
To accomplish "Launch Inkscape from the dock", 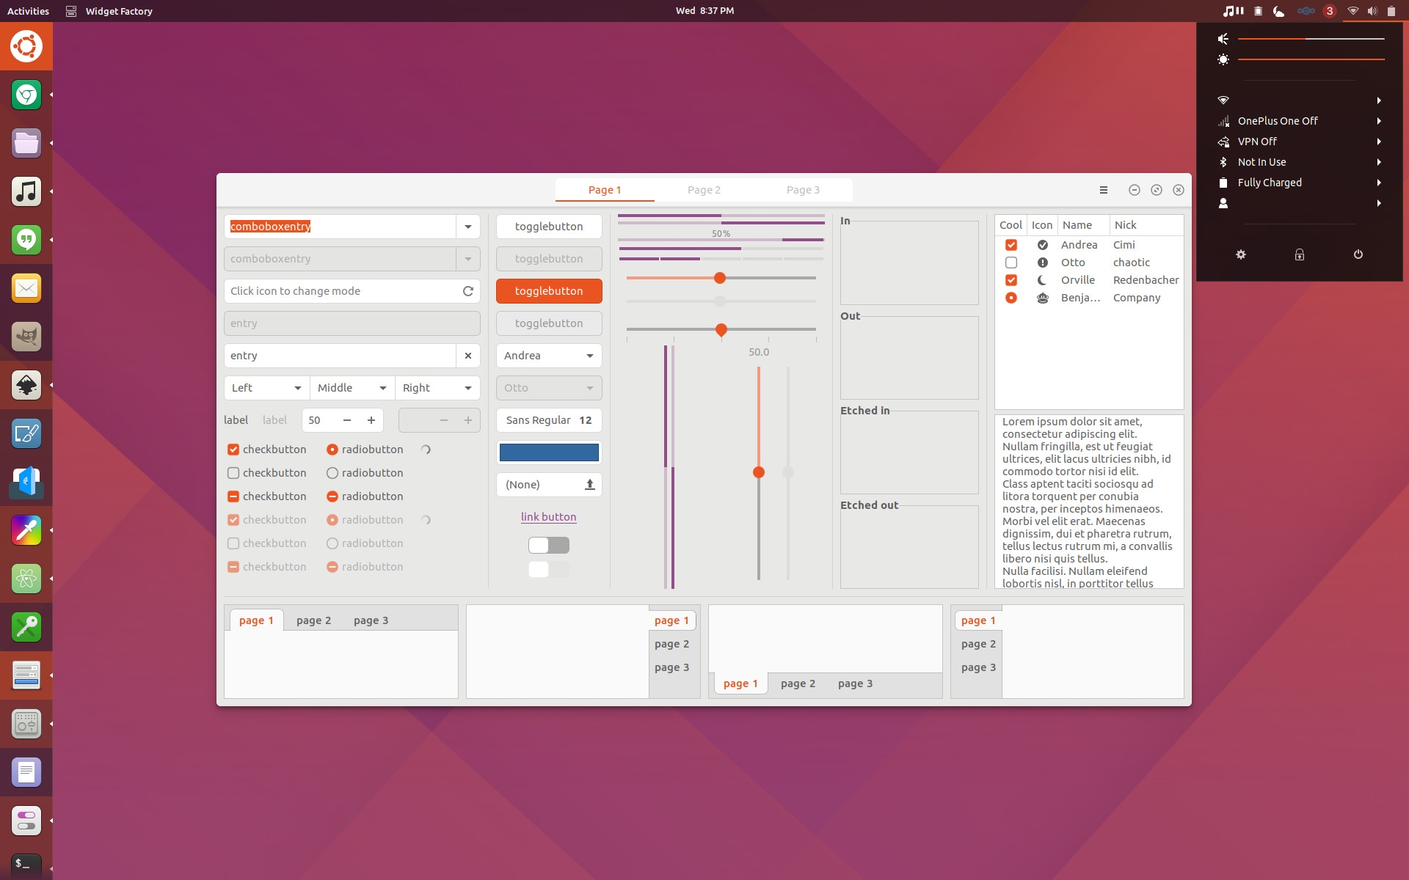I will (26, 385).
